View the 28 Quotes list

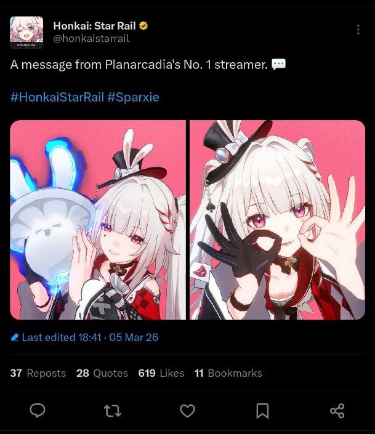pos(102,373)
